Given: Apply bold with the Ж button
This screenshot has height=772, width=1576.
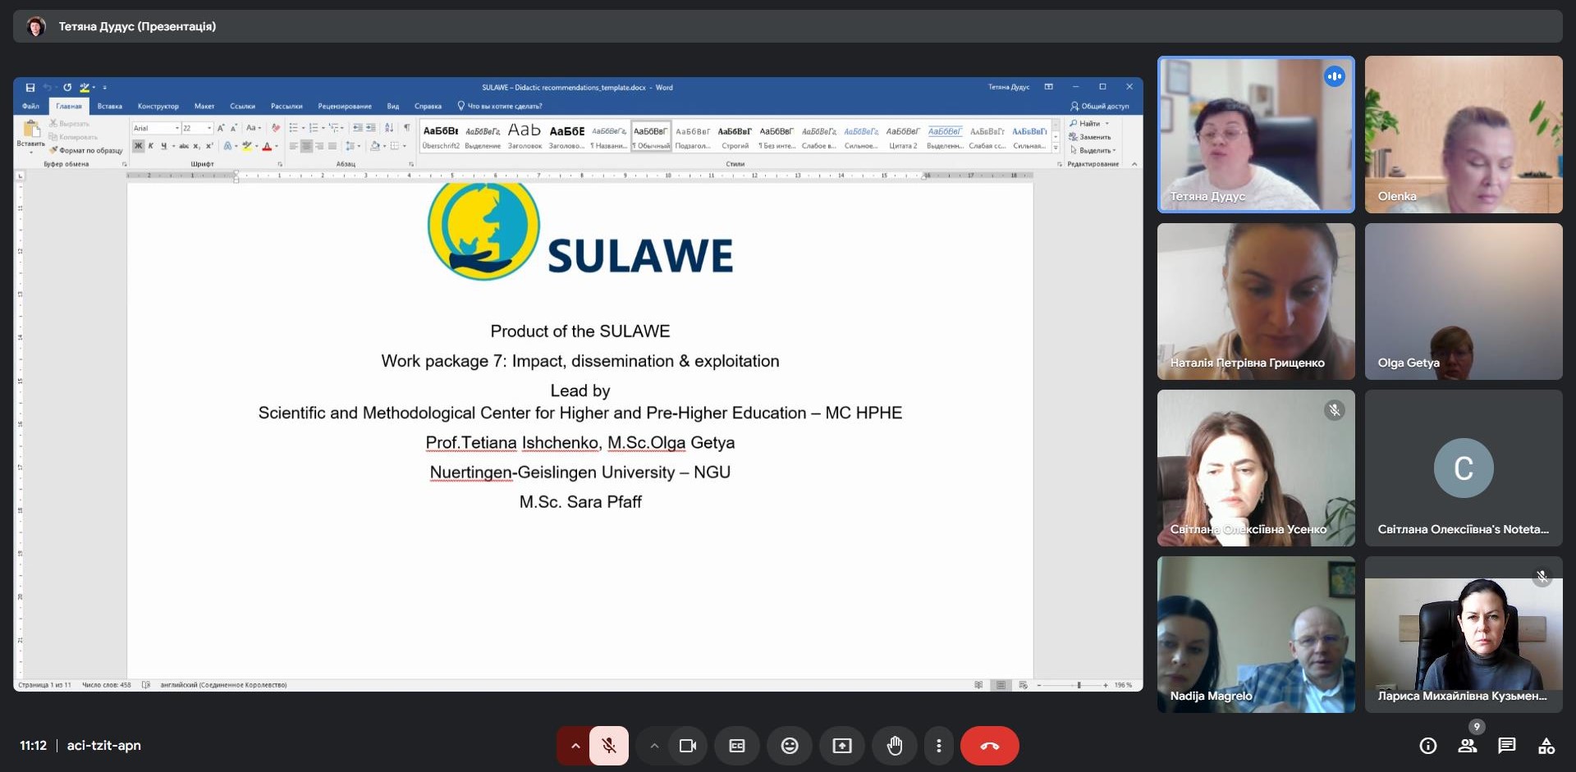Looking at the screenshot, I should point(139,146).
